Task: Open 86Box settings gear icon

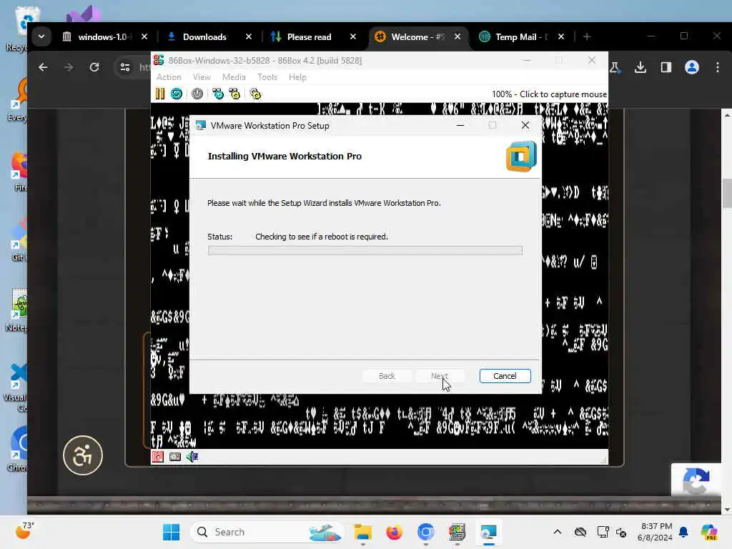Action: pyautogui.click(x=255, y=94)
